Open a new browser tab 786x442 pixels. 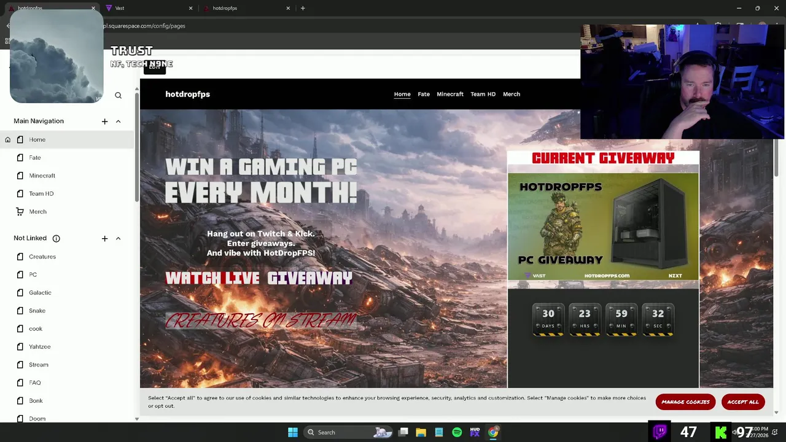303,8
